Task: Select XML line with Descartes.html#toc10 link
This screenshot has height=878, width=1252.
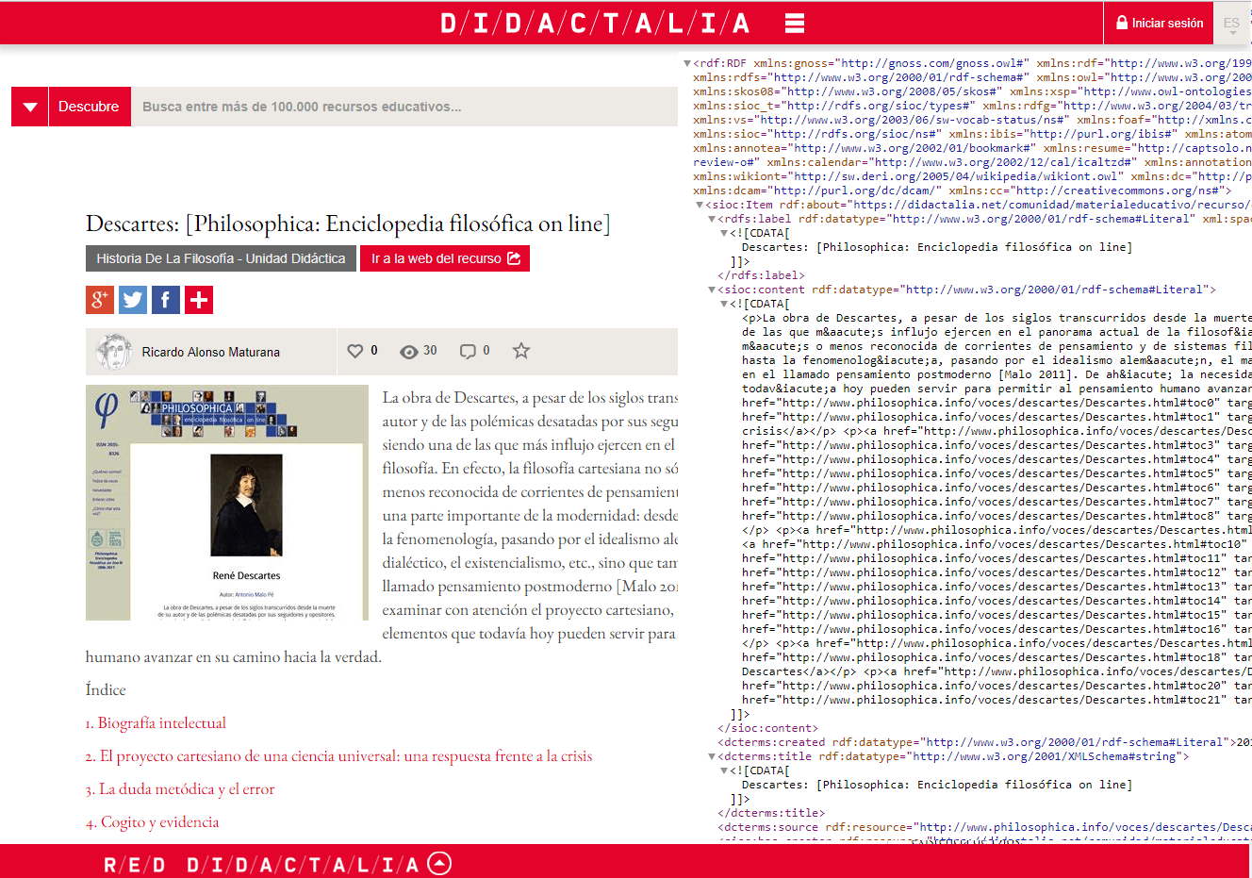Action: tap(997, 544)
